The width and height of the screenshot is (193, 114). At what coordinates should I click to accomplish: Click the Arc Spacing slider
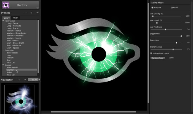166,16
